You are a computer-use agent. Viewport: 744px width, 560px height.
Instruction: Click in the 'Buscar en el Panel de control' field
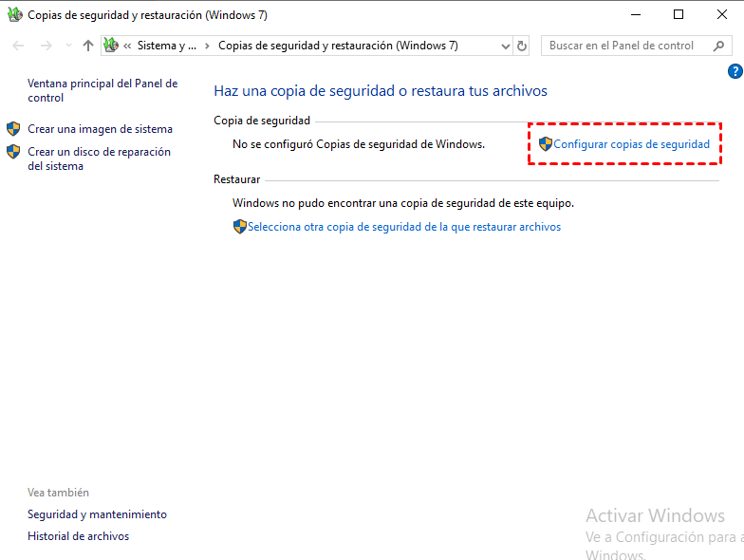636,46
